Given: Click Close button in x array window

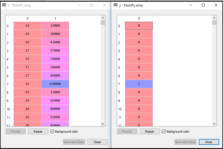Looking at the screenshot, I should [x=97, y=142].
